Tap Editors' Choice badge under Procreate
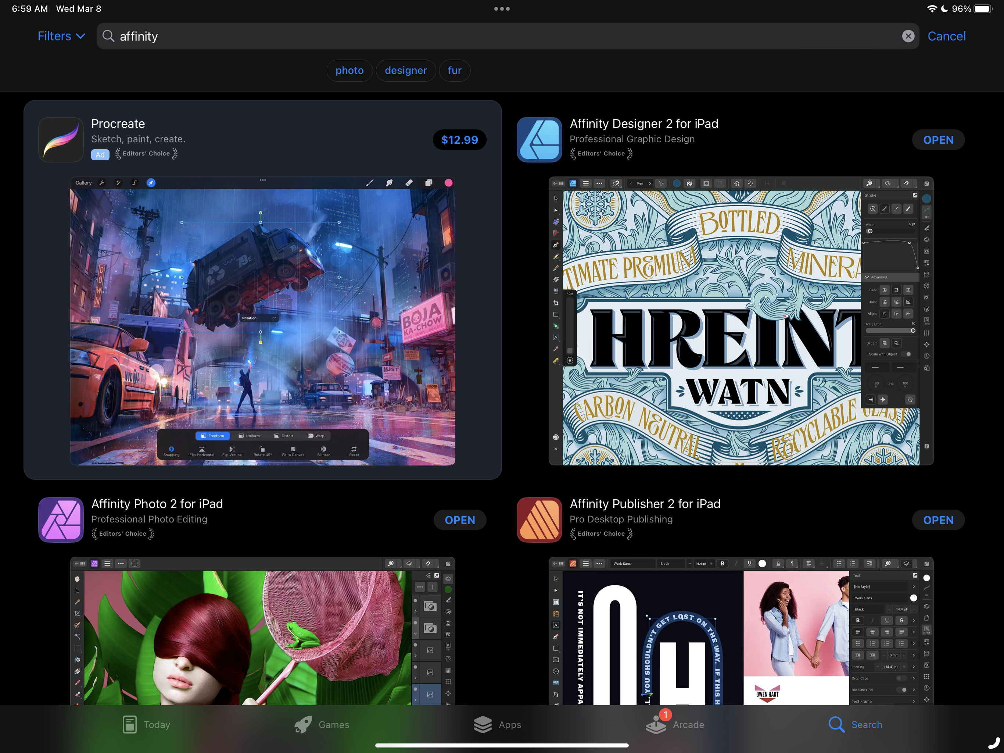Viewport: 1004px width, 753px height. (146, 154)
